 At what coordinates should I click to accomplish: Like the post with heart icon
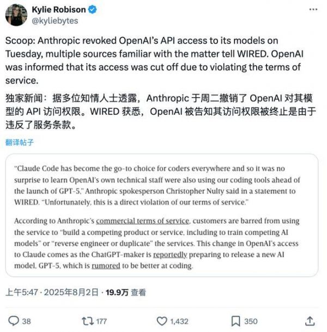162,321
